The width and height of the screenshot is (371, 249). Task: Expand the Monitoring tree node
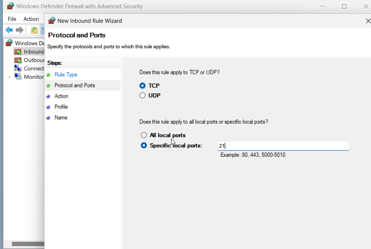pos(9,77)
